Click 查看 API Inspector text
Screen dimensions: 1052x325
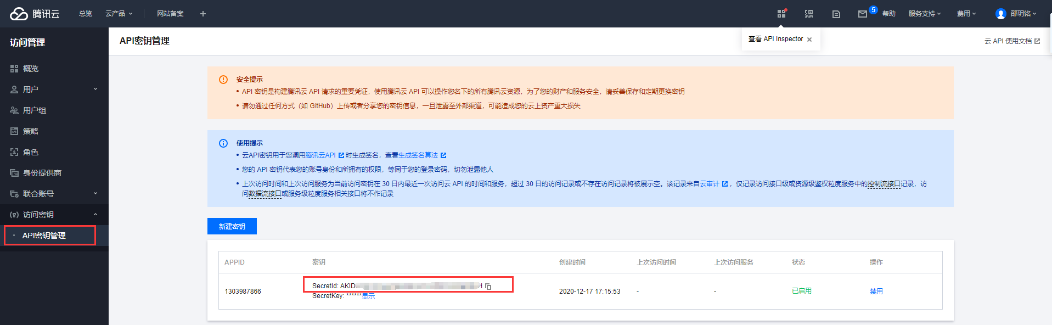click(x=775, y=39)
